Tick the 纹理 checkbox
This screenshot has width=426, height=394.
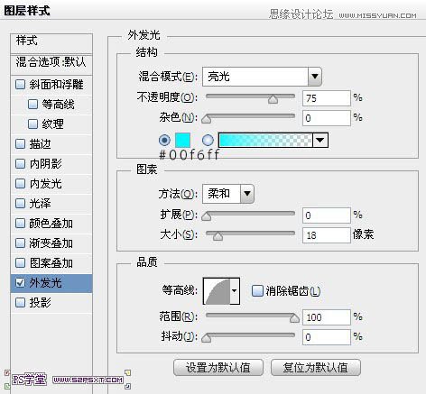pos(32,124)
